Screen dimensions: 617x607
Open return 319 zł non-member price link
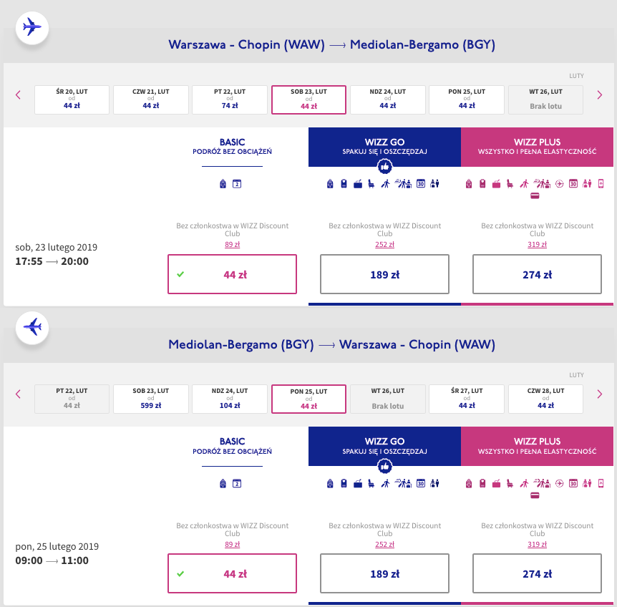(x=537, y=544)
